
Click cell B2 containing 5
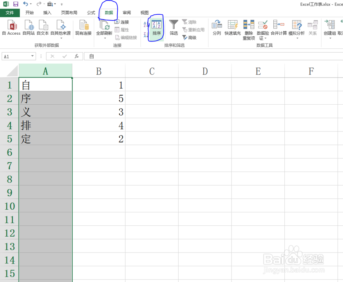[x=99, y=98]
